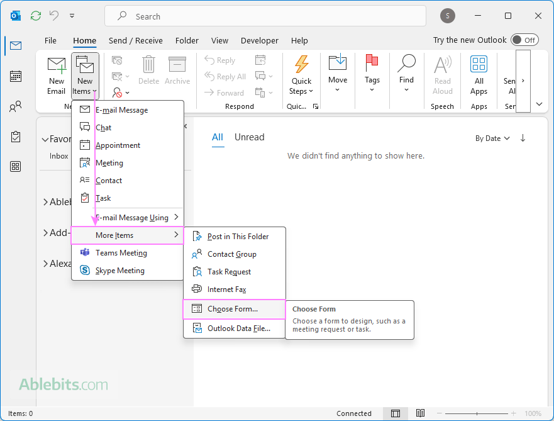The image size is (554, 421).
Task: Open Outlook Data File... entry
Action: 235,328
